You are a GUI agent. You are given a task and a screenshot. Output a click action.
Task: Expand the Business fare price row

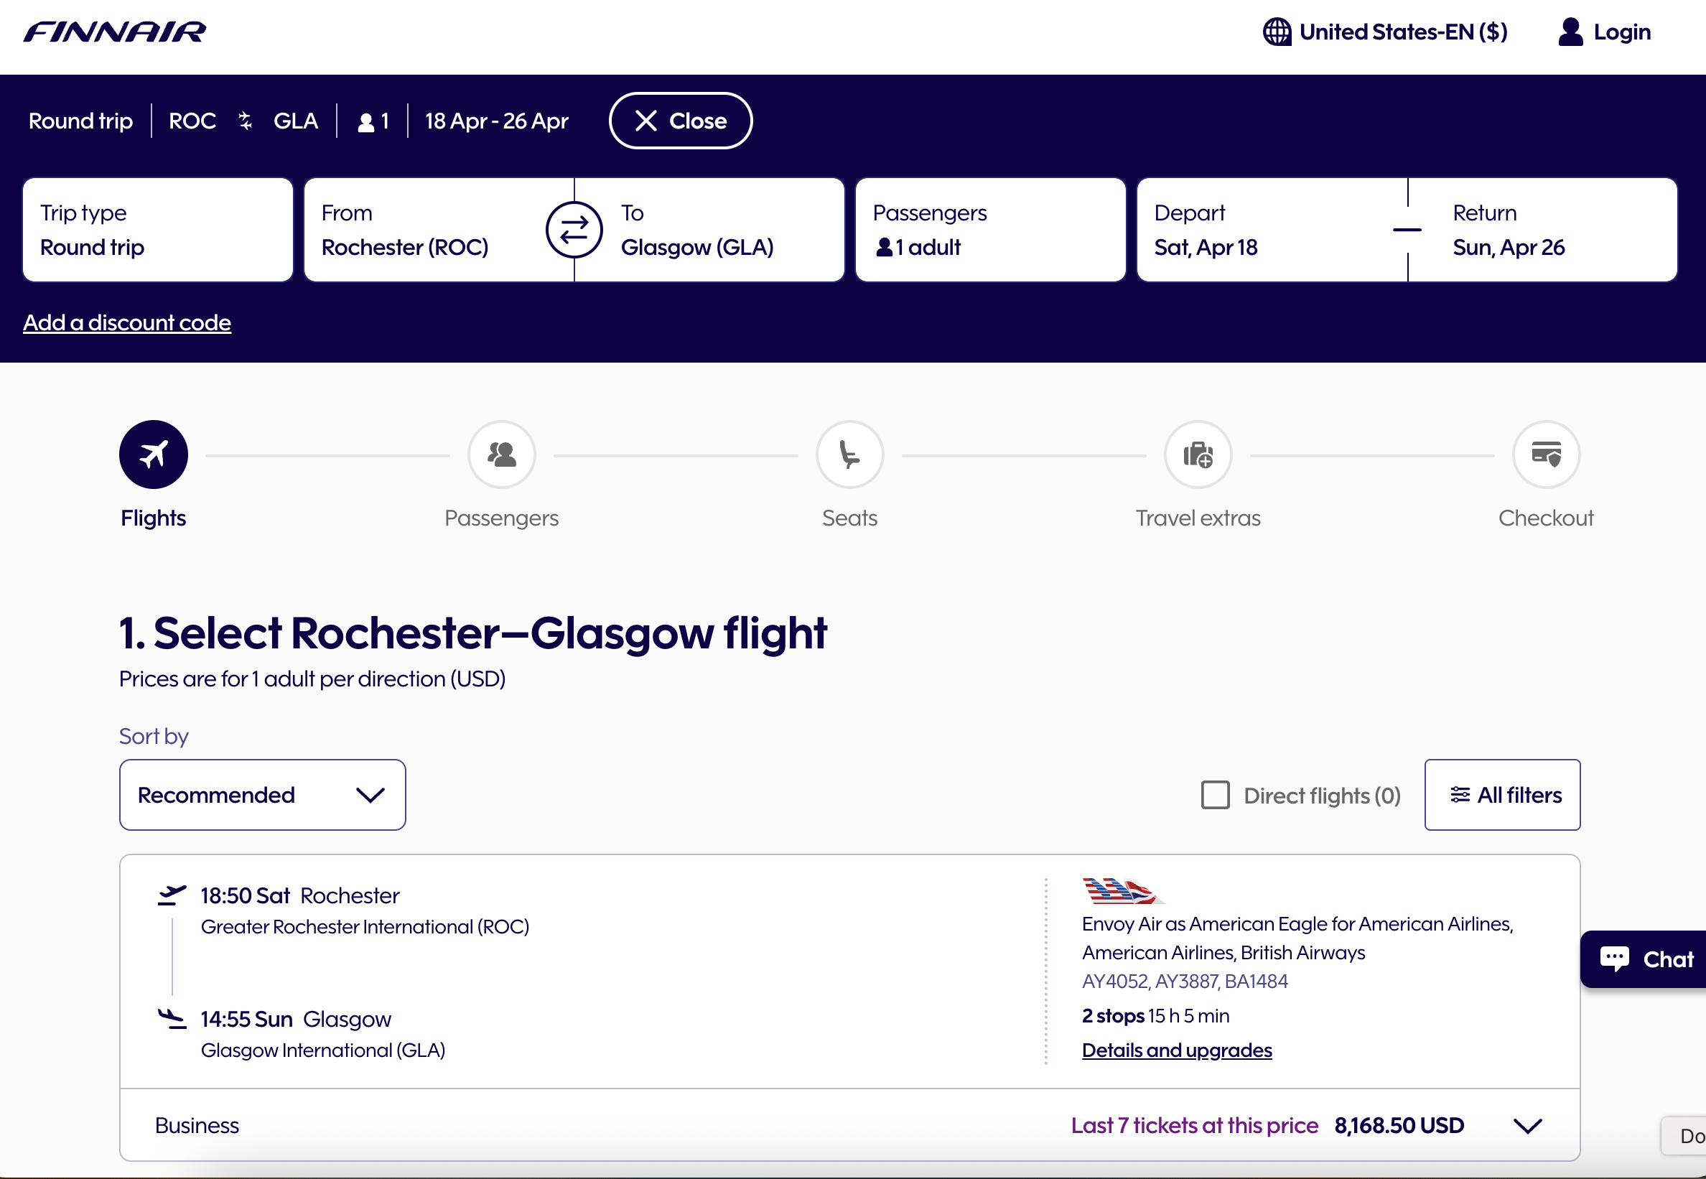tap(1527, 1125)
